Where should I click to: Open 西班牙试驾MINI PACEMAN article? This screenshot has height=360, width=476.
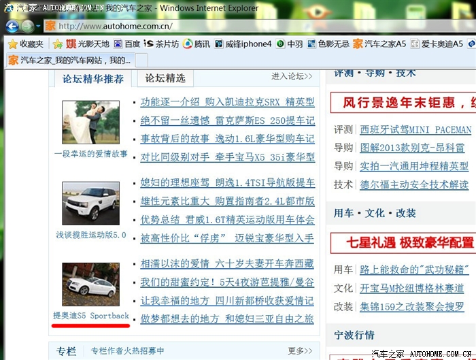415,130
